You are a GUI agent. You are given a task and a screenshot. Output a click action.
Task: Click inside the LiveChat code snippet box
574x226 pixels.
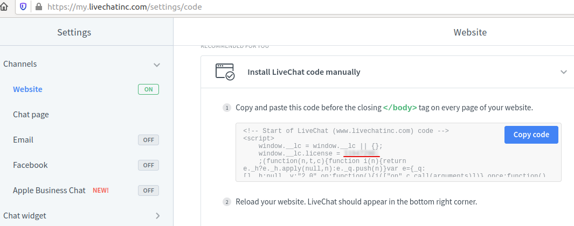pos(398,152)
